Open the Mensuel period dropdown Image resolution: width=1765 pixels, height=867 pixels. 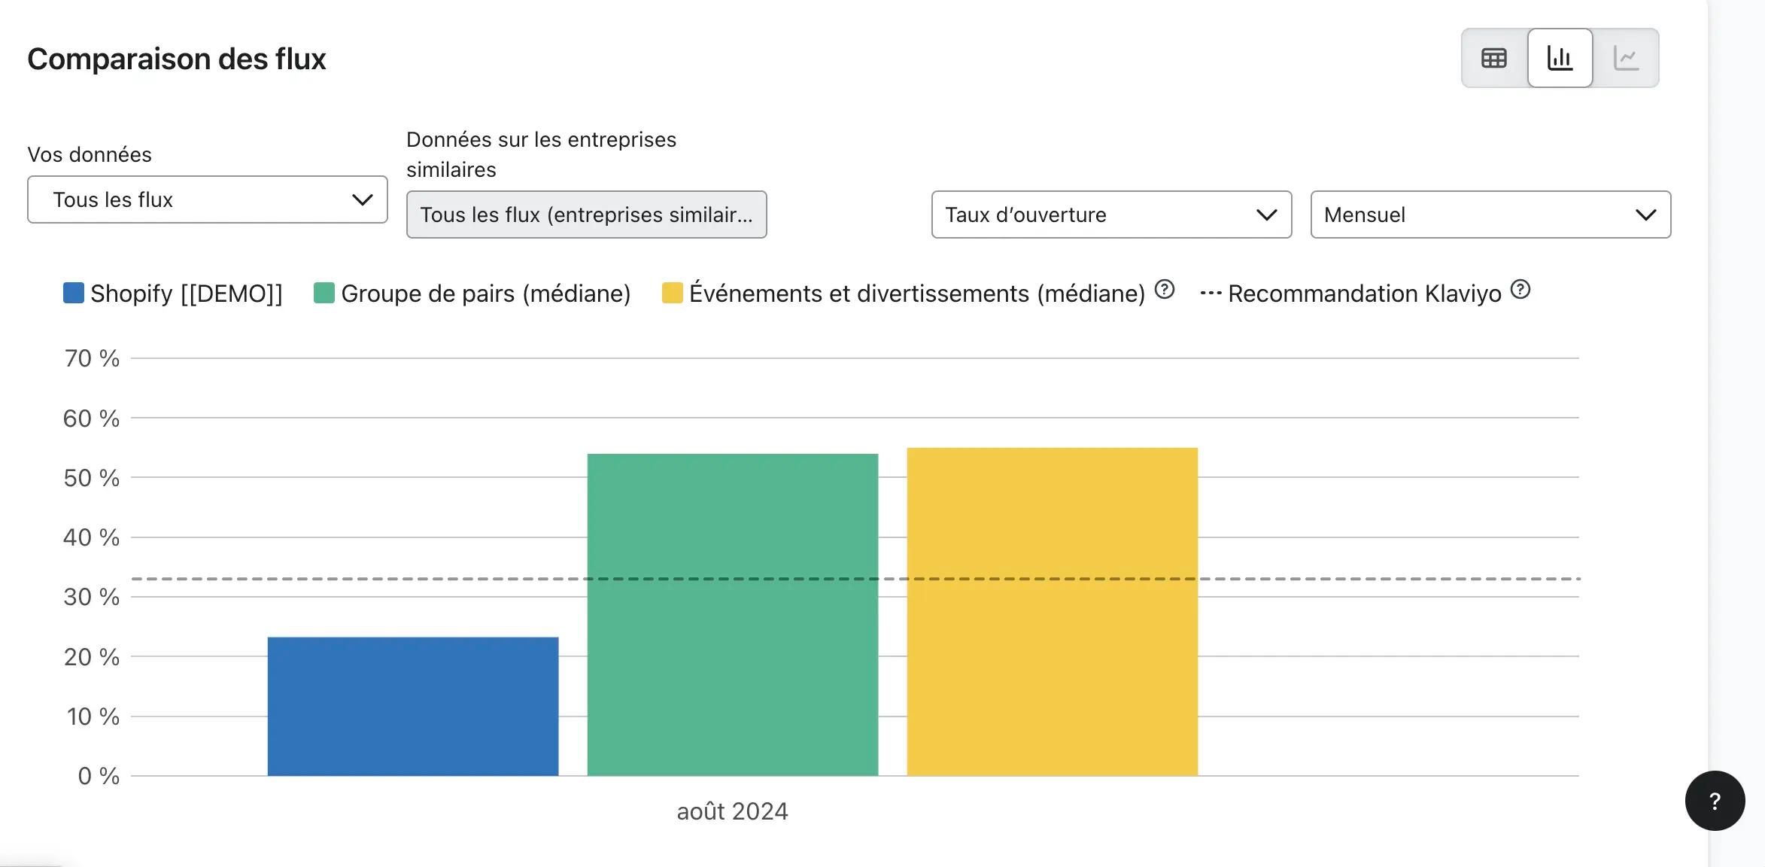pyautogui.click(x=1490, y=214)
